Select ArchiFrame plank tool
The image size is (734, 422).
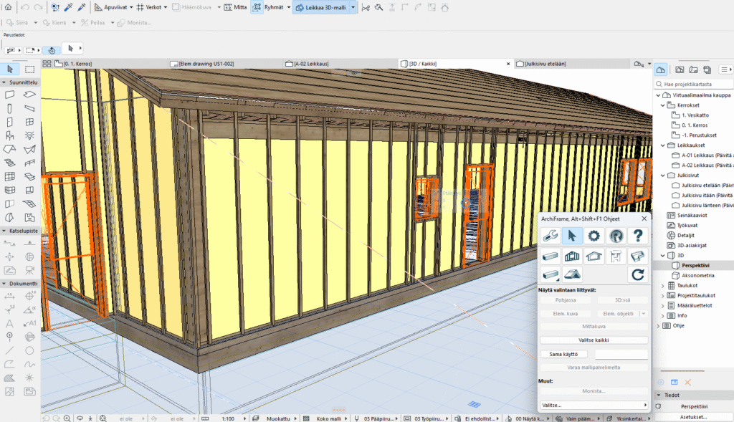tap(550, 256)
